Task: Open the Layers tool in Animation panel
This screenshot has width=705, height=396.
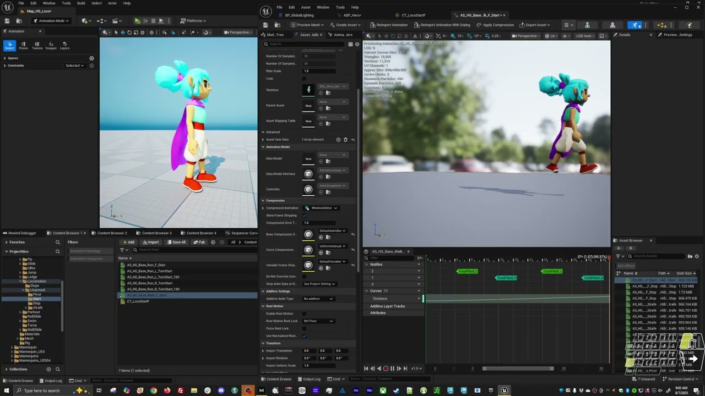Action: click(64, 45)
